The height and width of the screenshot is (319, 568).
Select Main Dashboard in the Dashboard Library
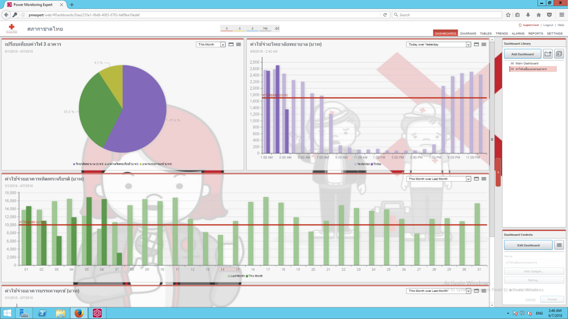(526, 63)
